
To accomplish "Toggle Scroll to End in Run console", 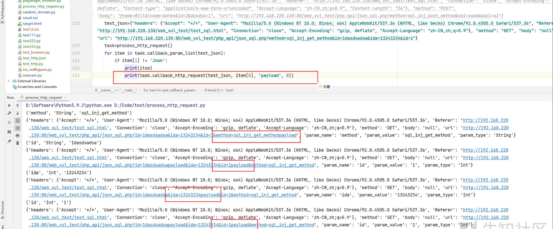I will pos(18,128).
